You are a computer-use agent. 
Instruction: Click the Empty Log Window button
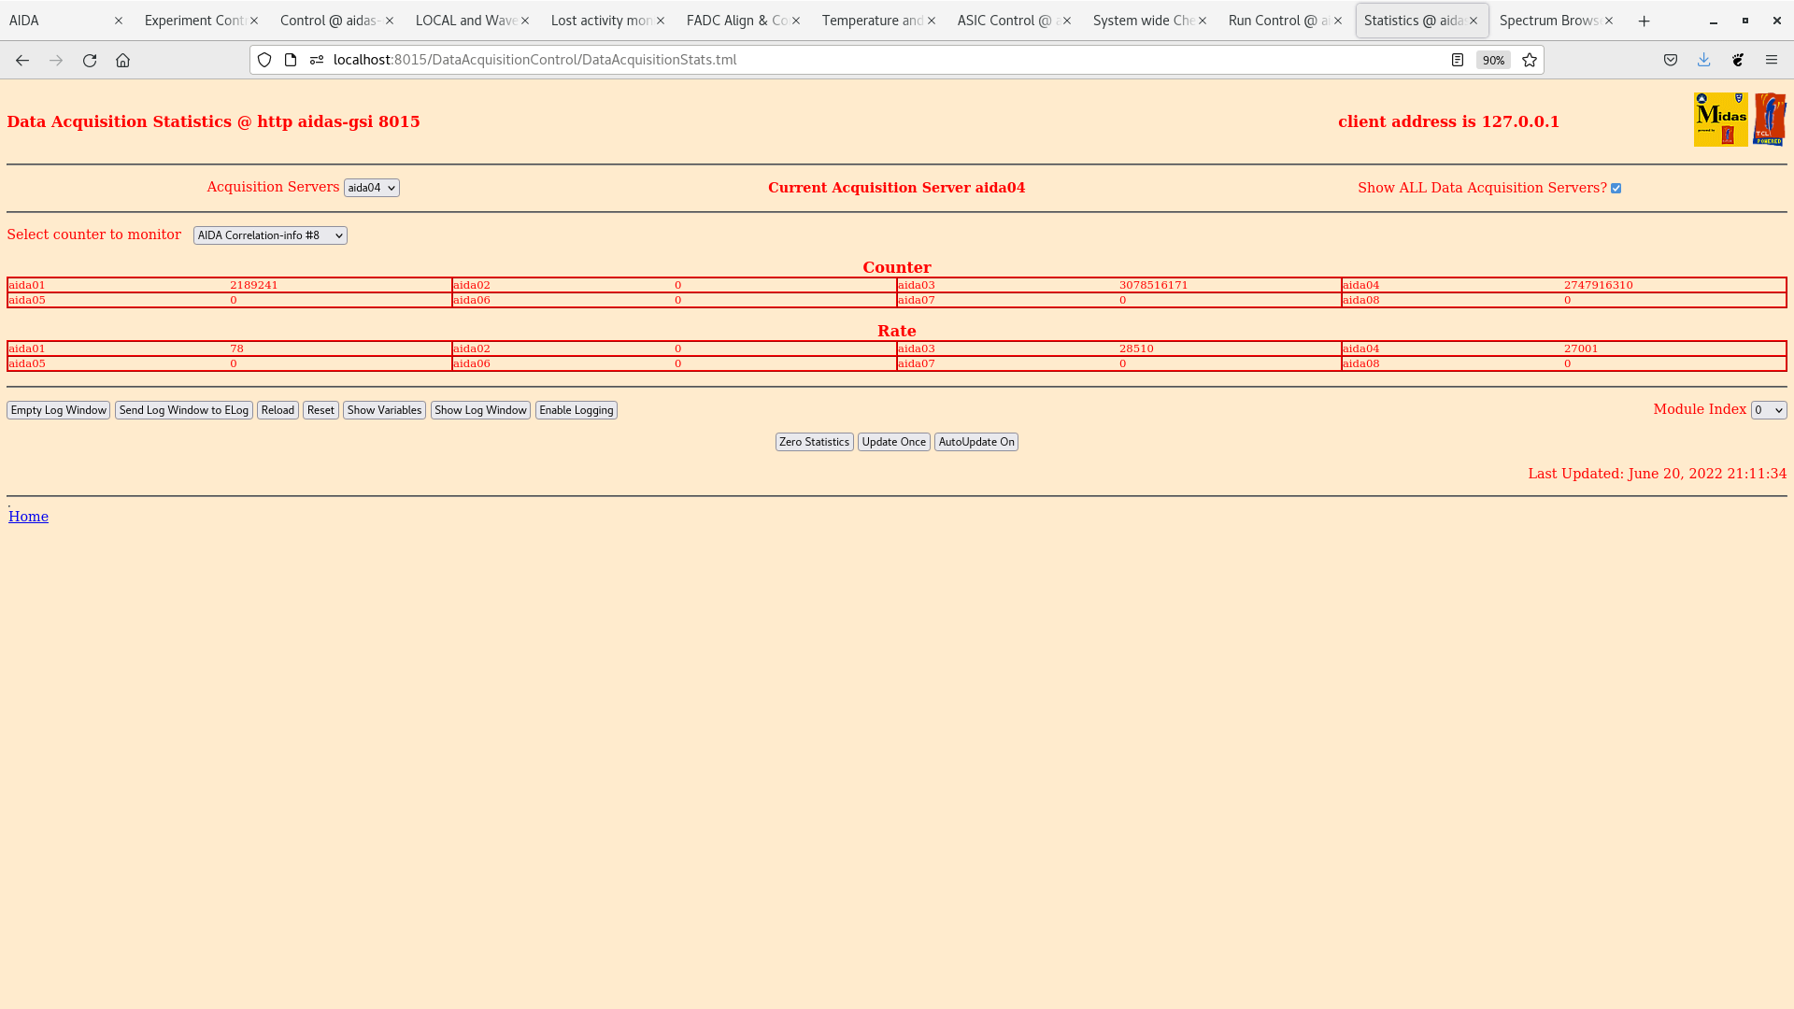[59, 410]
